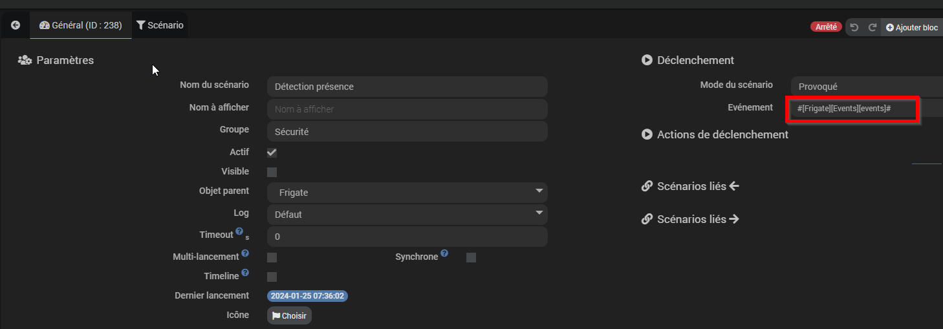Open the Mode du scénario dropdown
This screenshot has height=329, width=943.
tap(867, 87)
